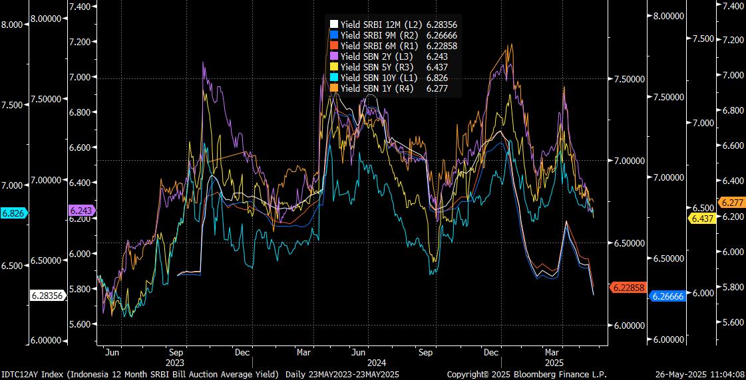Click the purple 6.243 value tag
Viewport: 746px width, 380px height.
tap(82, 210)
